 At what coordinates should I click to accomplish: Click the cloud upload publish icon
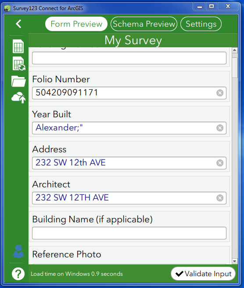click(x=18, y=97)
